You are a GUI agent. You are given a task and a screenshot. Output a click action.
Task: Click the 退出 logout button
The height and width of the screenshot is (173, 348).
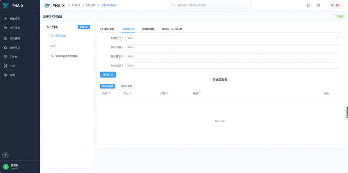click(x=336, y=5)
